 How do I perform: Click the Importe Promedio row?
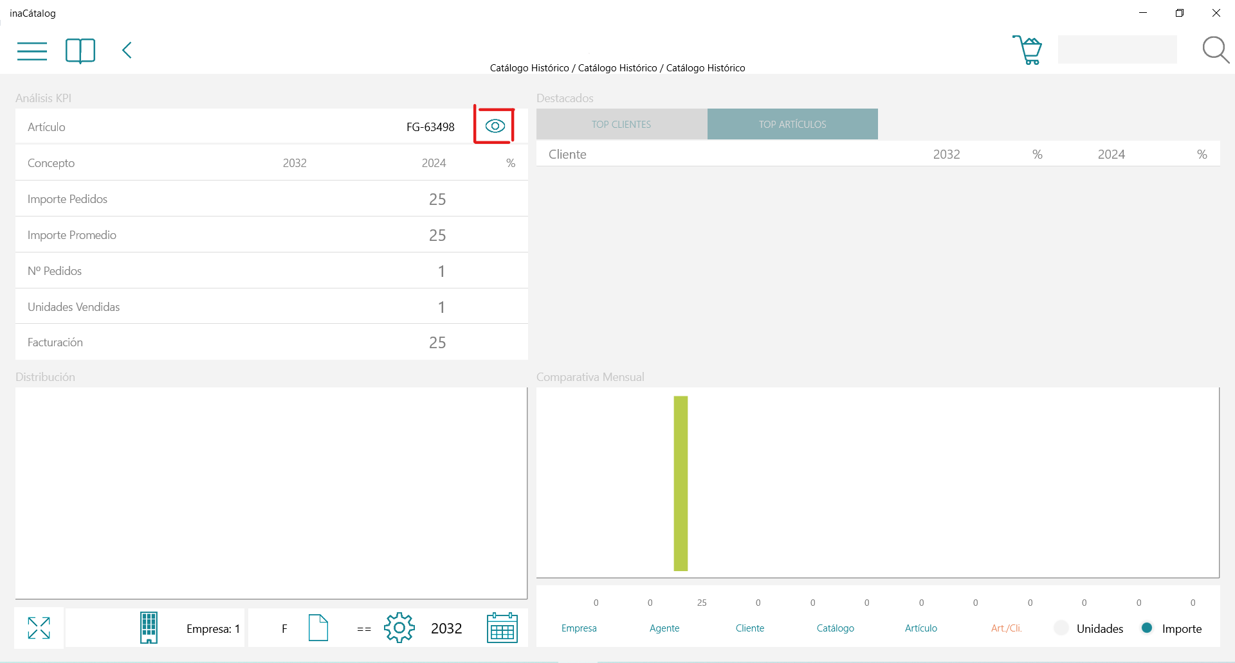(x=271, y=234)
